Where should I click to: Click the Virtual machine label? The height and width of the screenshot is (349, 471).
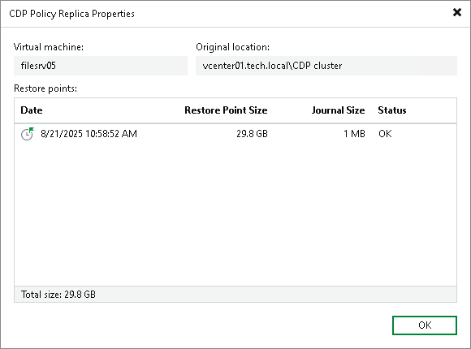pyautogui.click(x=49, y=47)
